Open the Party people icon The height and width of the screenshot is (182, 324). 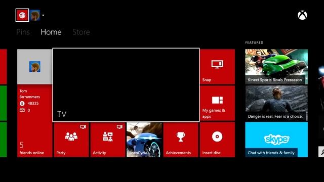click(71, 136)
